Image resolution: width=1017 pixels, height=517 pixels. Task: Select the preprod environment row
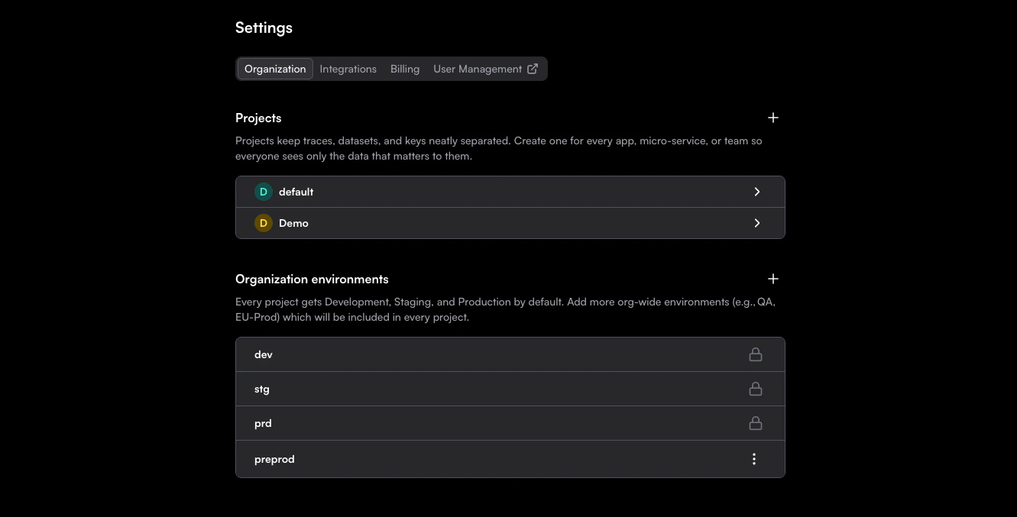[x=510, y=459]
